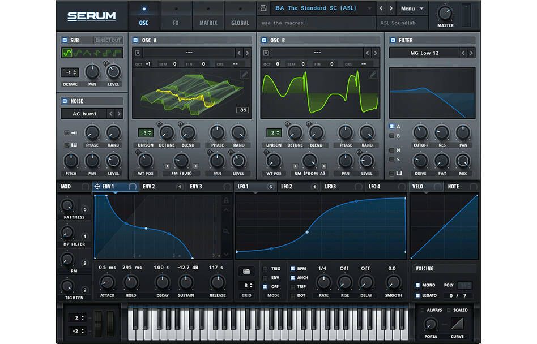
Task: Enable filter routing for noise N
Action: pyautogui.click(x=392, y=150)
